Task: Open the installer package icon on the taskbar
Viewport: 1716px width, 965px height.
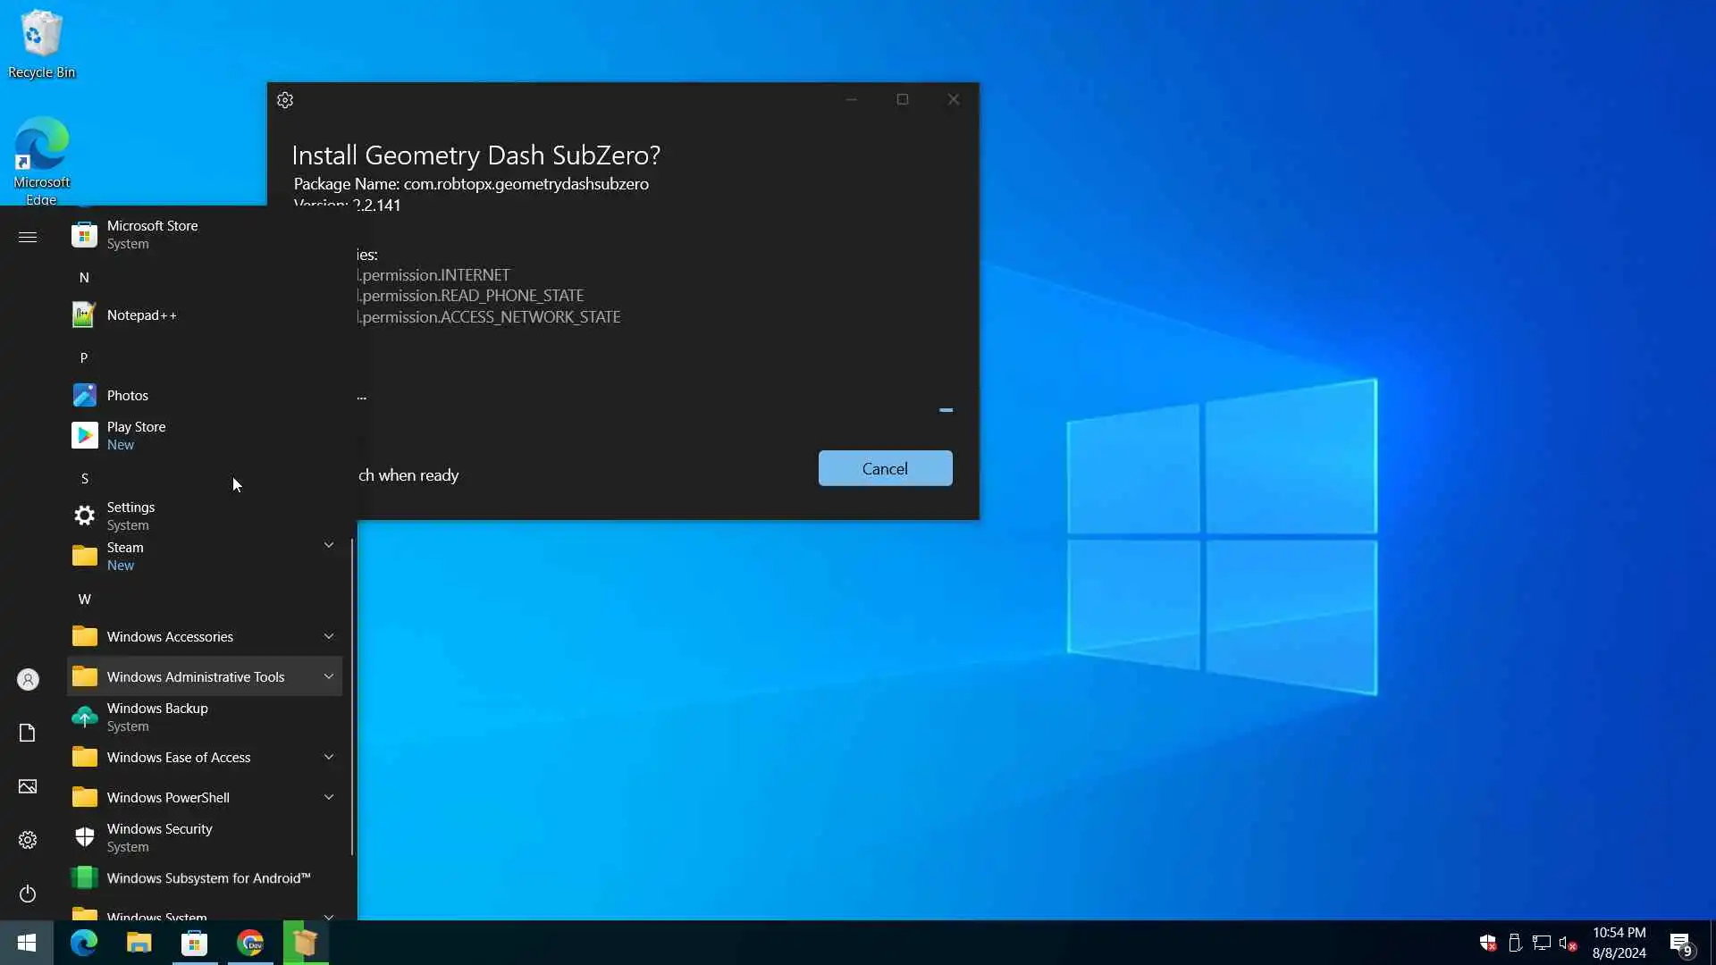Action: click(306, 943)
